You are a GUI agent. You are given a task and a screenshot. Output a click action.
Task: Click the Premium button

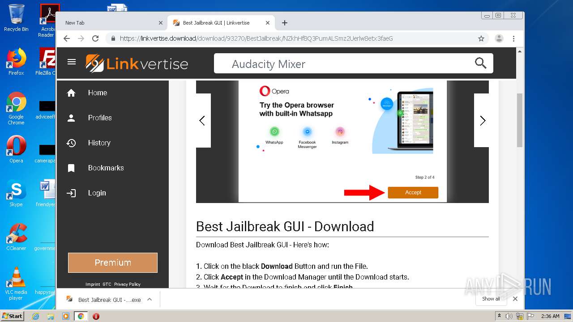coord(113,263)
